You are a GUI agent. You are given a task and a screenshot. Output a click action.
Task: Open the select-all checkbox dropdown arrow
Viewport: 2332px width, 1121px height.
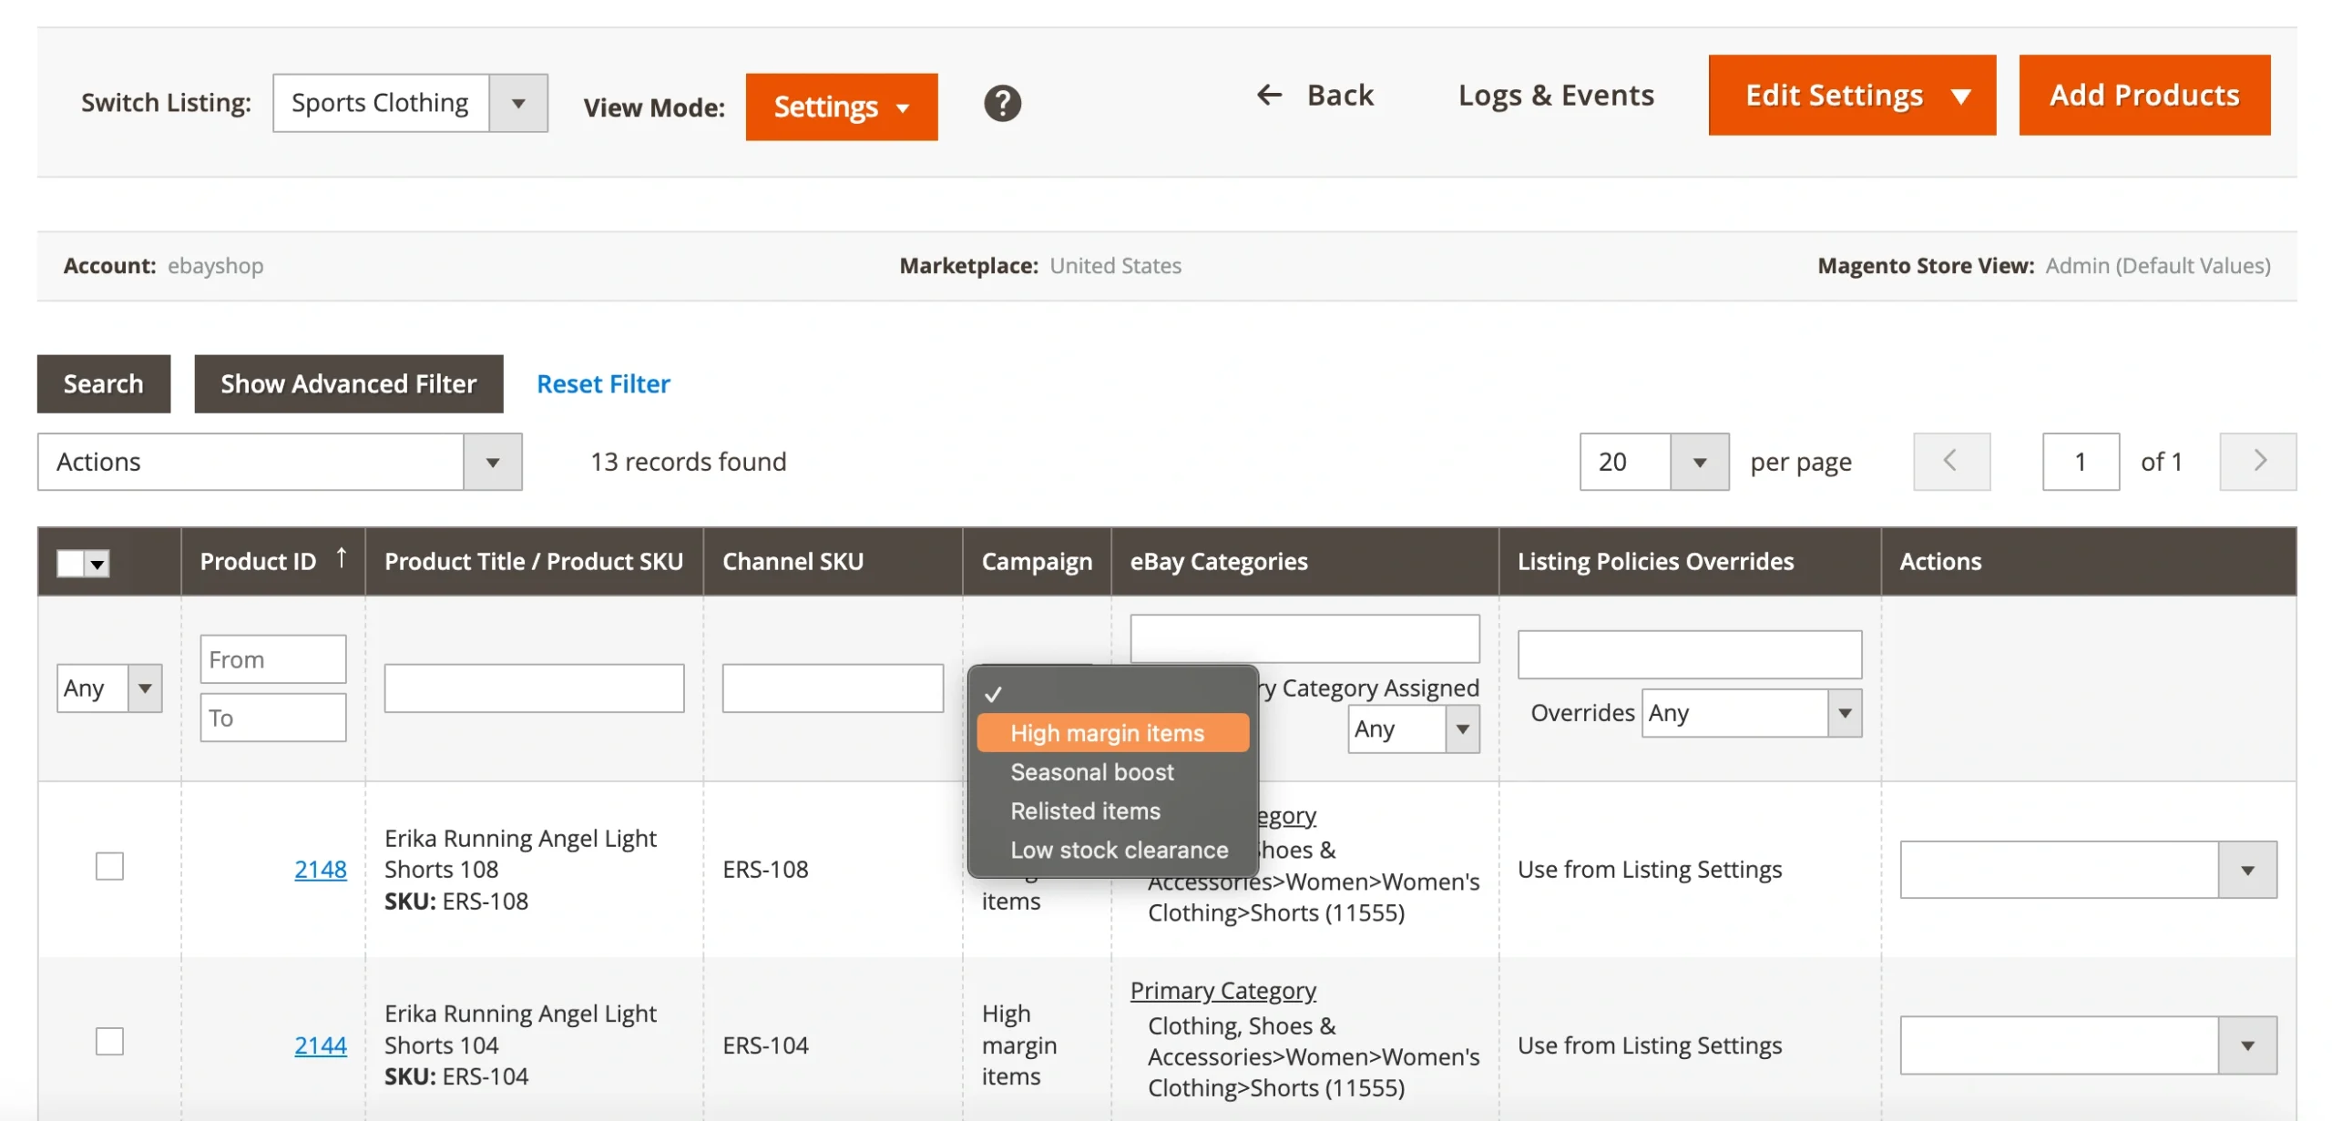pyautogui.click(x=97, y=564)
